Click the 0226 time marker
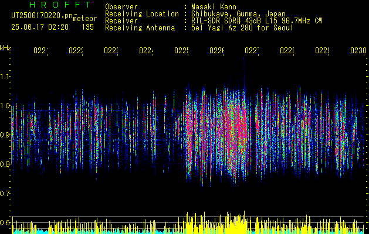The image size is (369, 234). [x=216, y=51]
